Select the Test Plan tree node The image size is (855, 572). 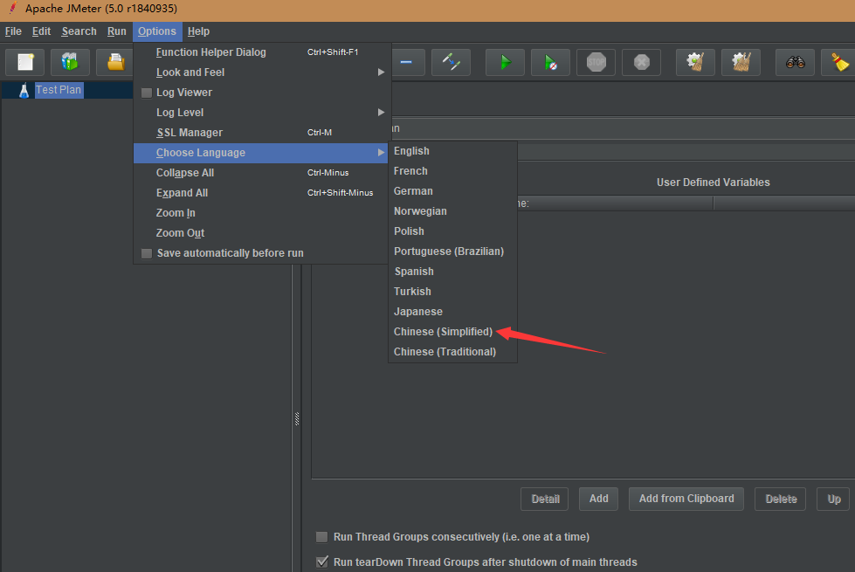tap(59, 90)
